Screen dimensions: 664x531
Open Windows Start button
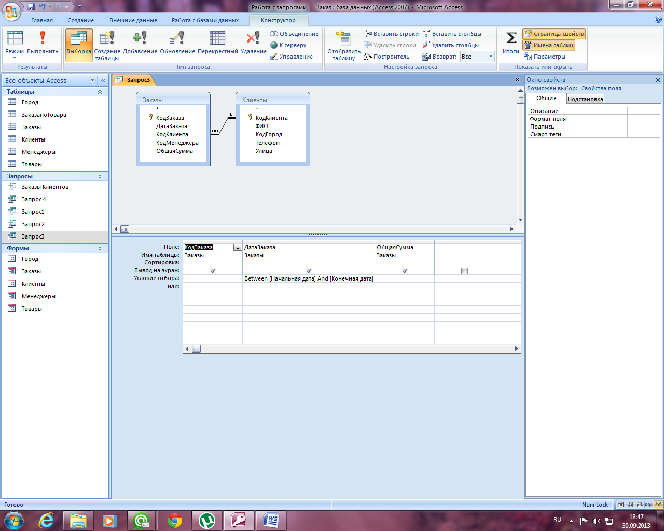click(13, 520)
